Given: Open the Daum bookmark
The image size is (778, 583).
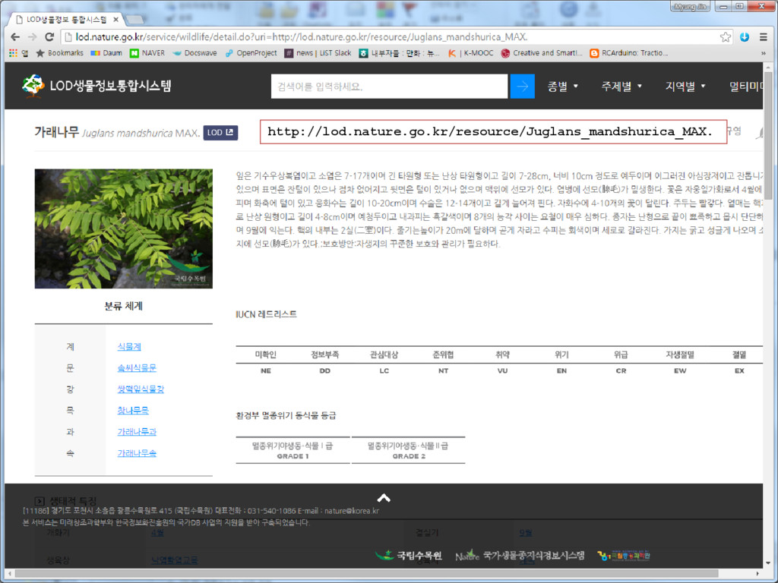Looking at the screenshot, I should pos(106,52).
